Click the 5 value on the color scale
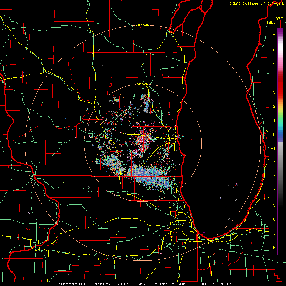This screenshot has height=286, width=286. click(274, 64)
